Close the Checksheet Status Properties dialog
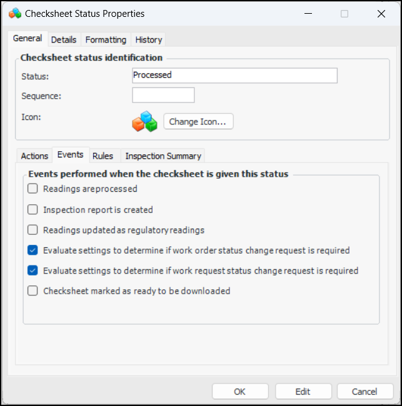 pos(381,13)
